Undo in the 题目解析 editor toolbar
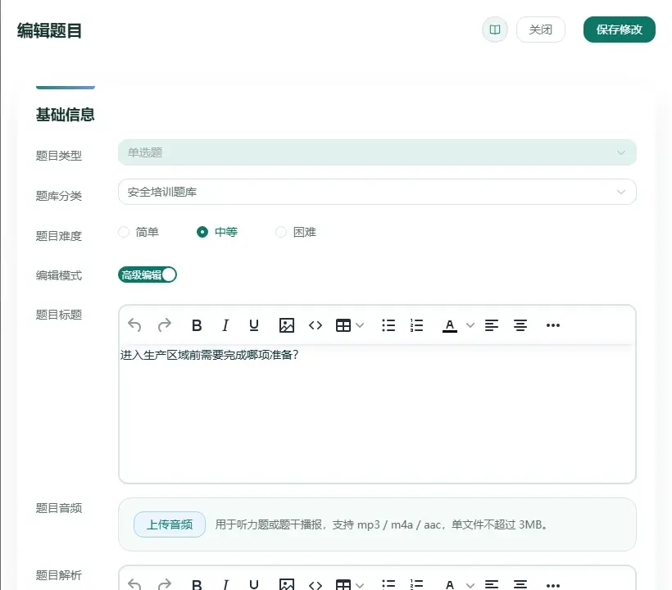The height and width of the screenshot is (590, 672). pos(134,585)
